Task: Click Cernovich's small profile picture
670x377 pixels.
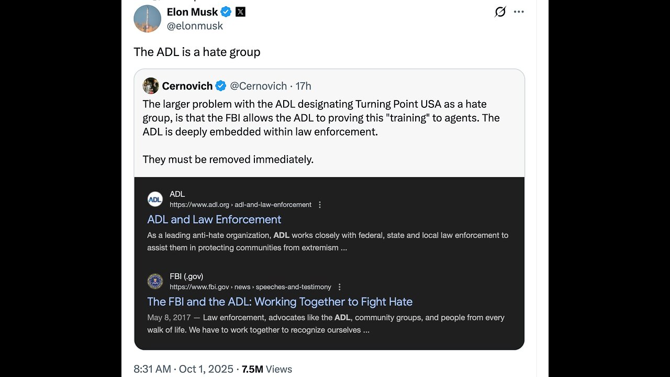Action: tap(151, 86)
